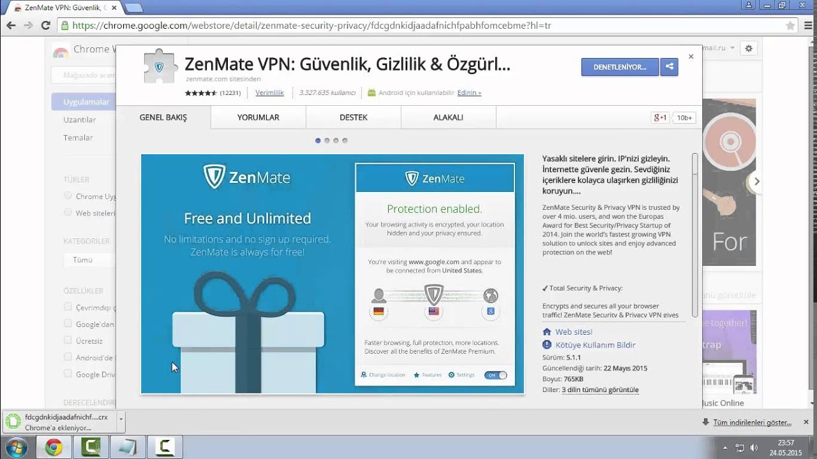Click the Edinin link
Image resolution: width=817 pixels, height=459 pixels.
click(x=469, y=92)
